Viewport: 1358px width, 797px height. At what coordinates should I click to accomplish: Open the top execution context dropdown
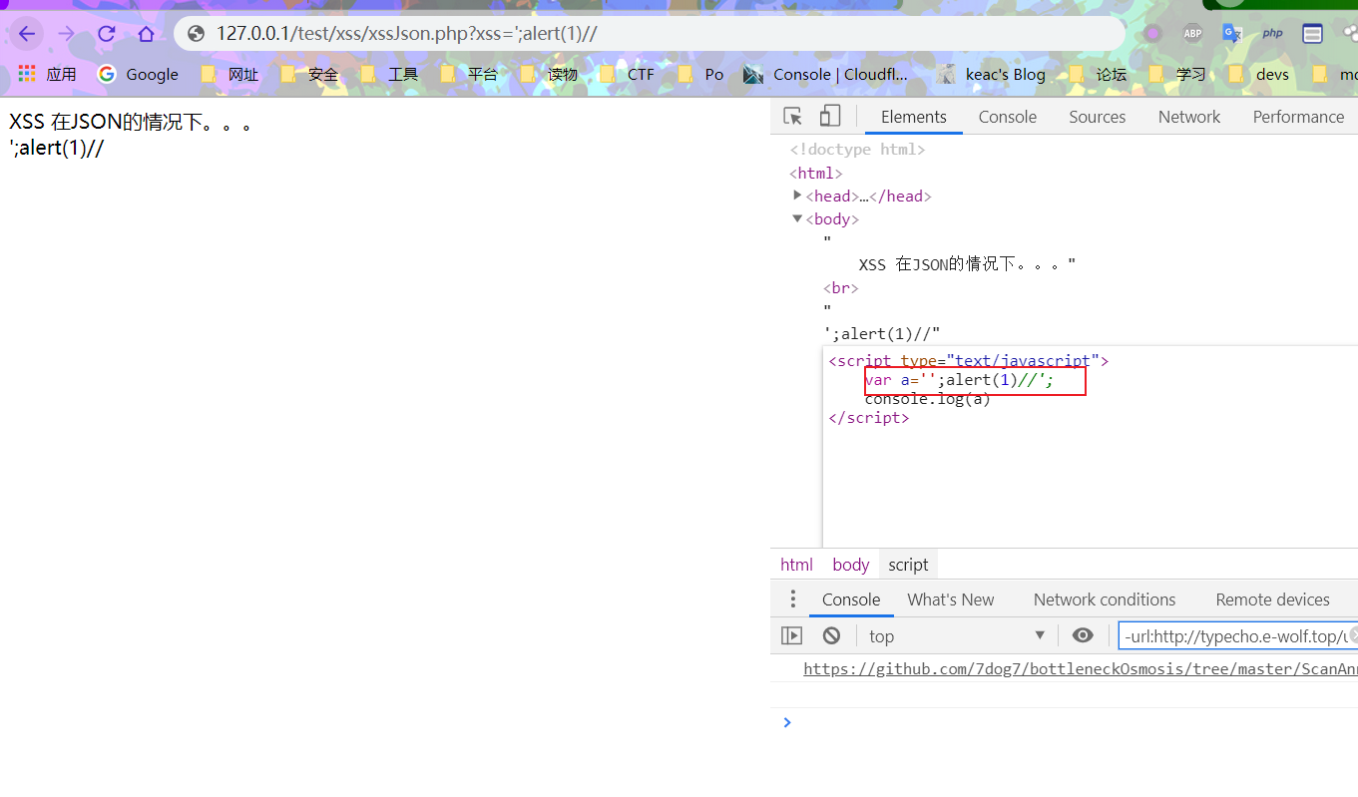956,635
